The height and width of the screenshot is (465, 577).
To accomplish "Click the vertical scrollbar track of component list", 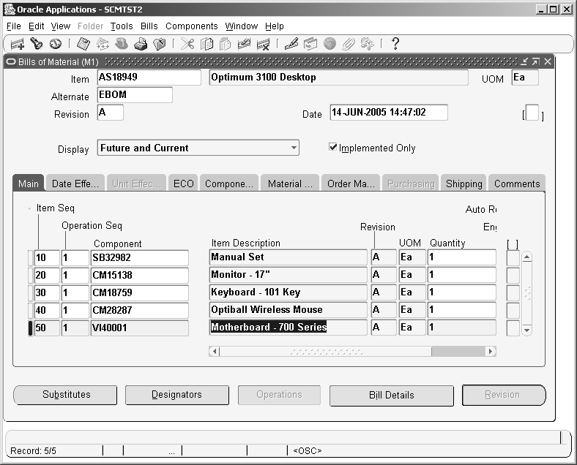I will pyautogui.click(x=527, y=293).
